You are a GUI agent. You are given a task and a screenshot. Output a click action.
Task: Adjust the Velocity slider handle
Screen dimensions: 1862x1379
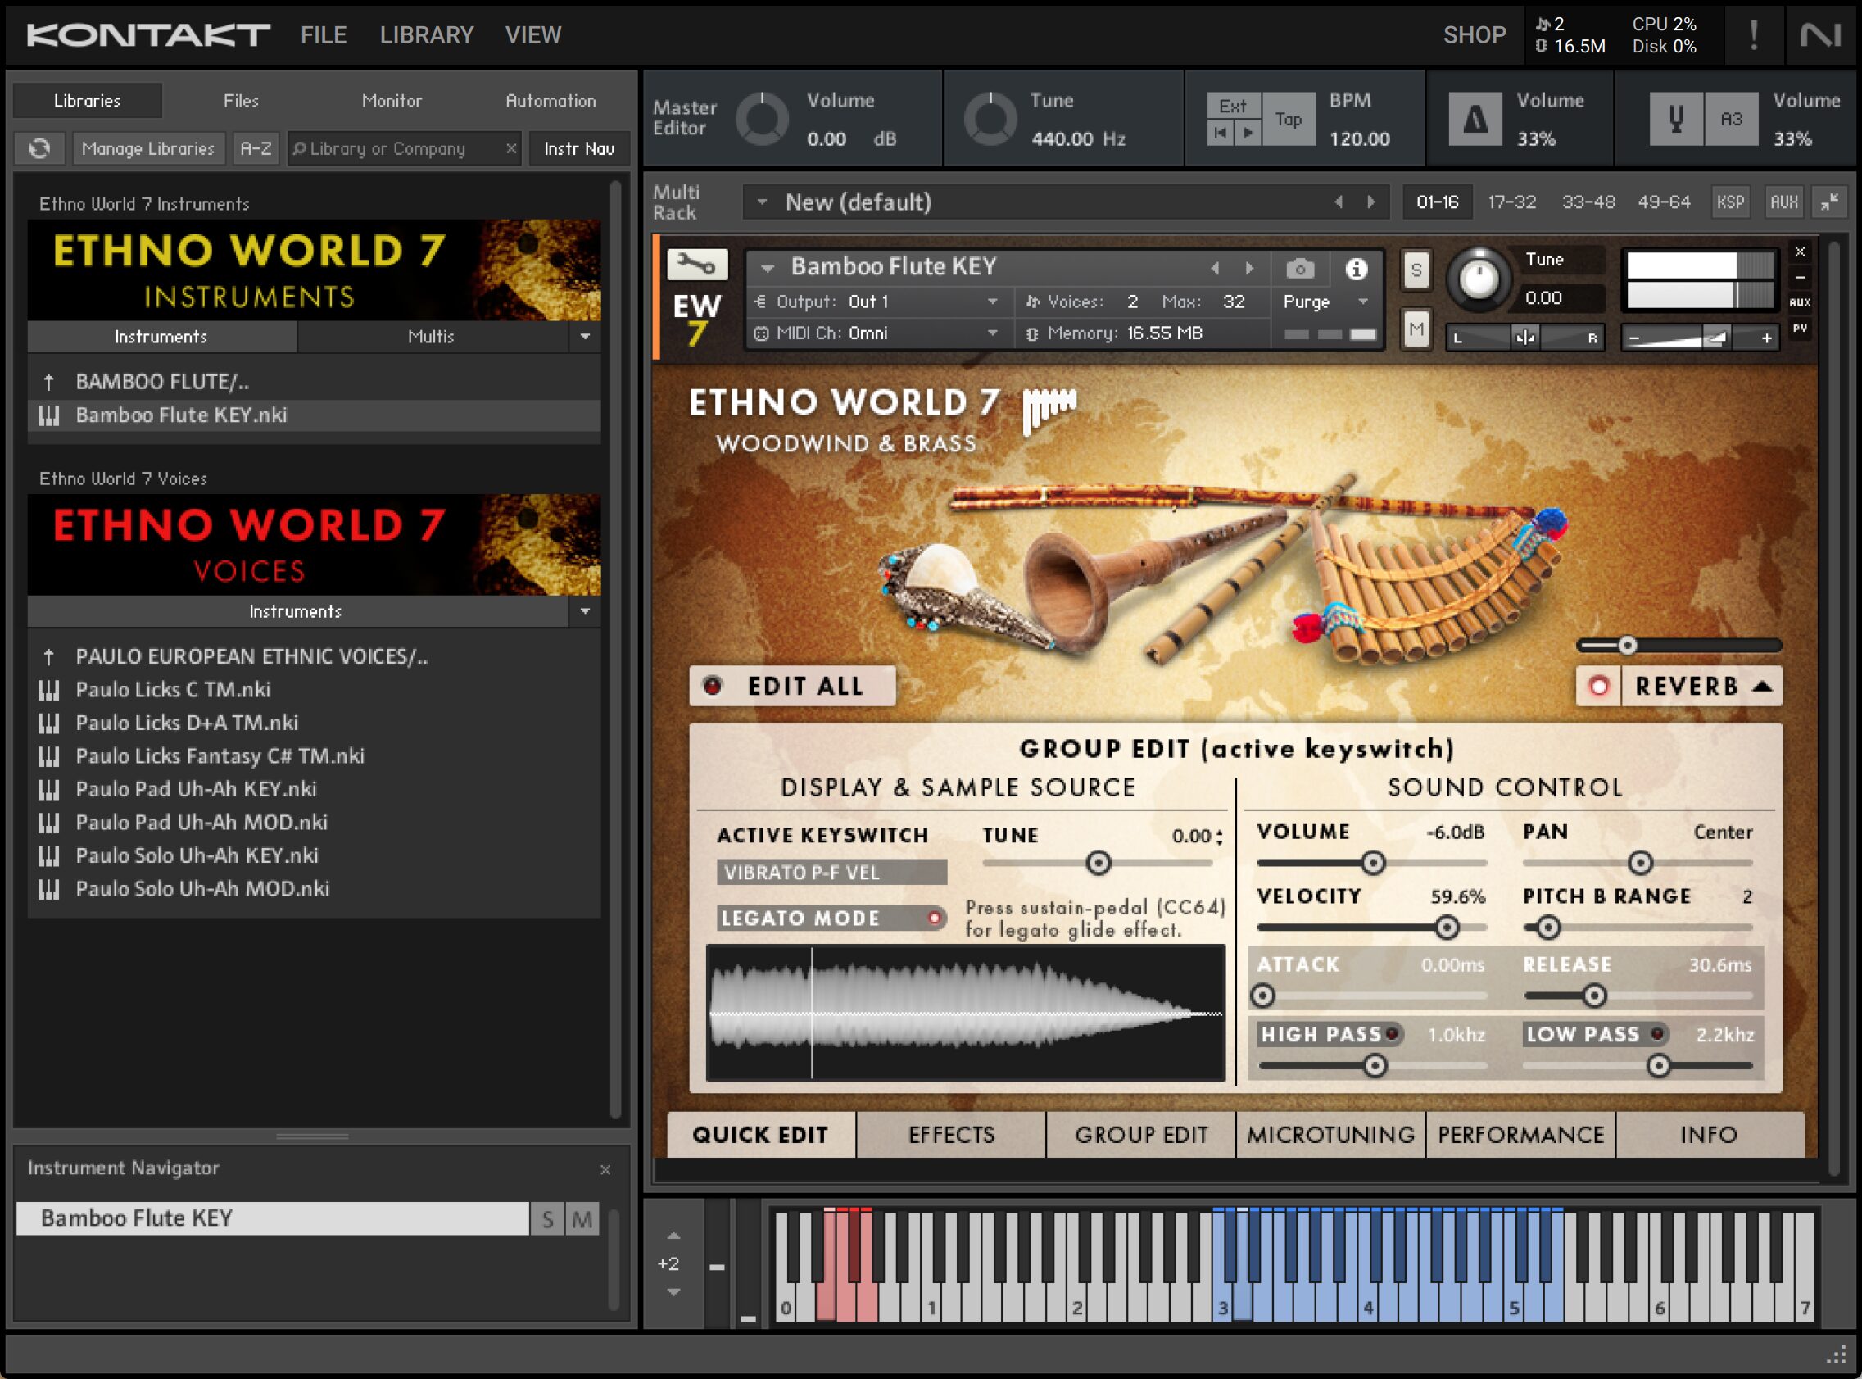1447,928
